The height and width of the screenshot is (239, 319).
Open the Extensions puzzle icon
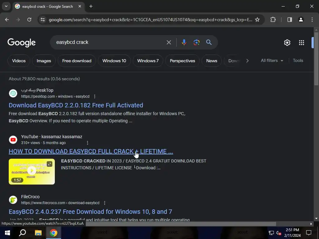pos(273,20)
